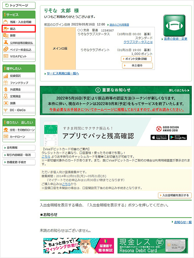The image size is (194, 258).
Task: Select the 振替 icon in services
Action: [x=6, y=36]
